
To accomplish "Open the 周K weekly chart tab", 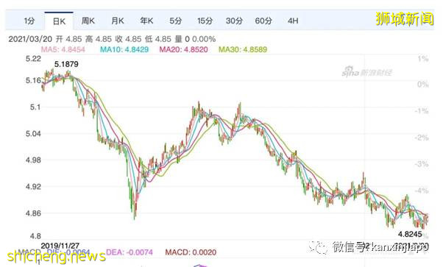I will coord(88,21).
